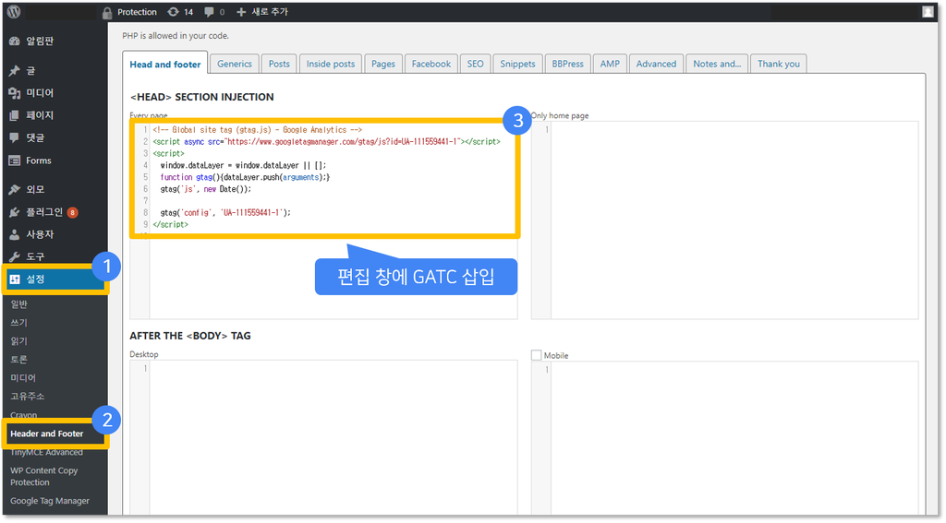Switch to the Pages tab
946x523 pixels.
pyautogui.click(x=383, y=64)
